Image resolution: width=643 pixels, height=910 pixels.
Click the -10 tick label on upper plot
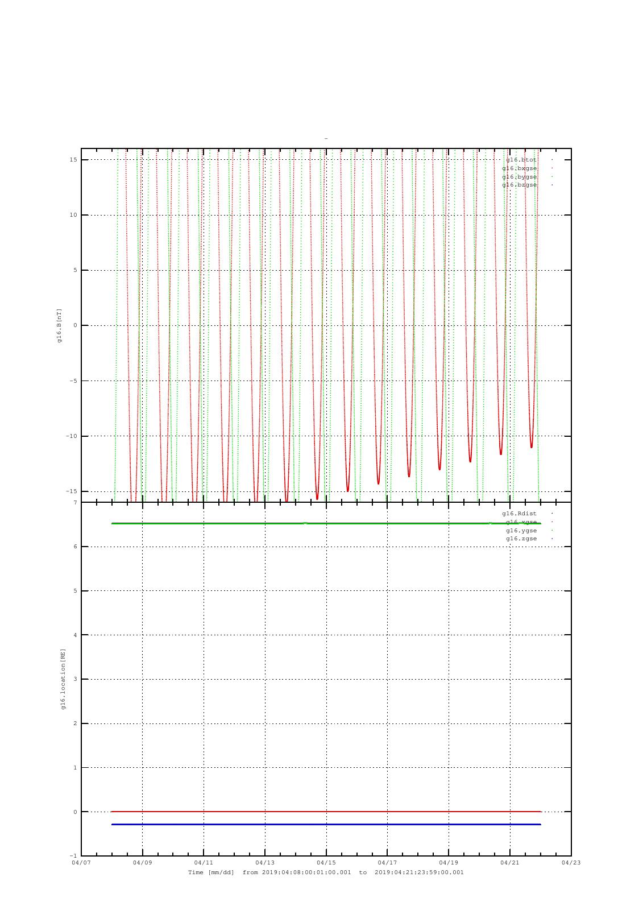coord(72,436)
